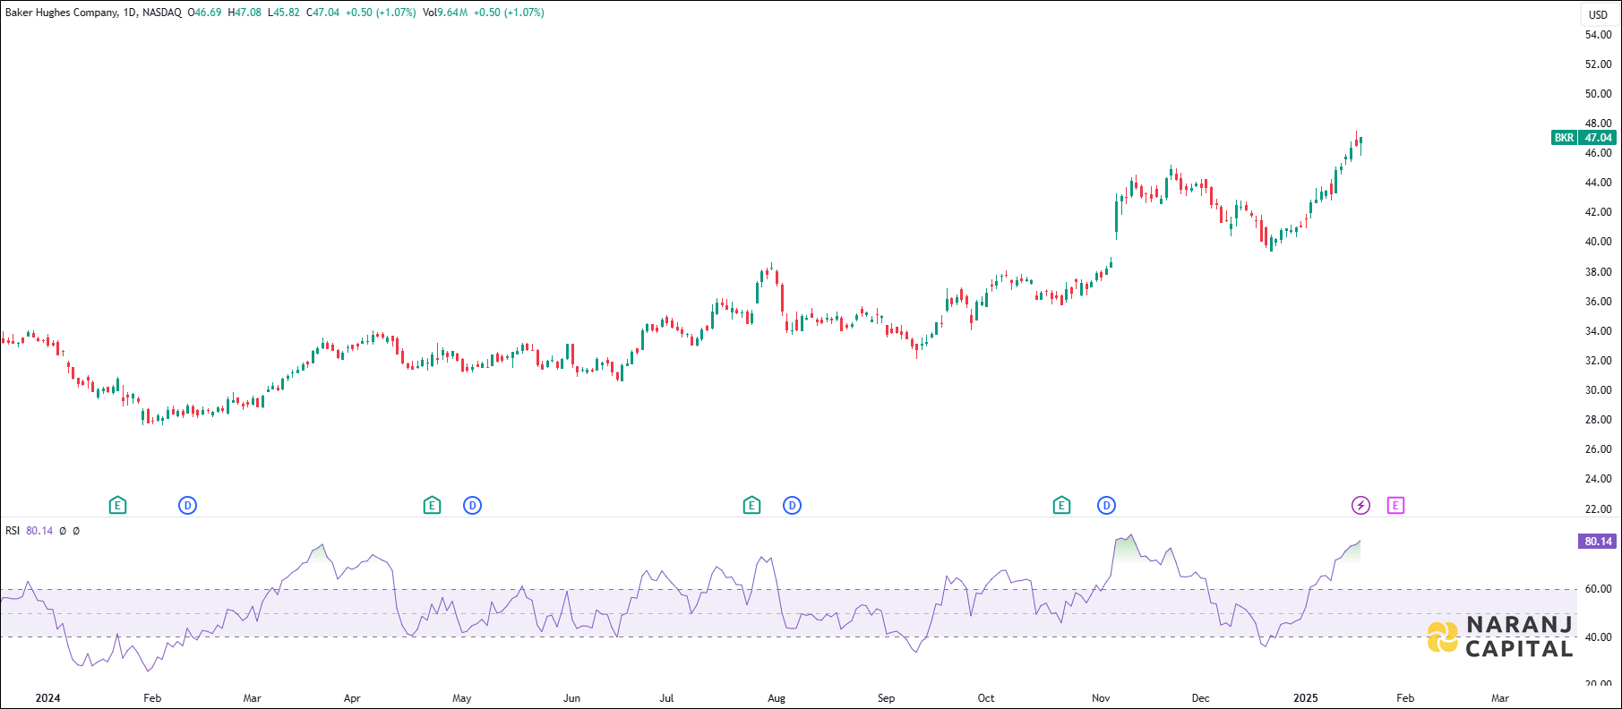This screenshot has height=709, width=1622.
Task: Click the 80.14 value next to RSI legend
Action: (x=39, y=531)
